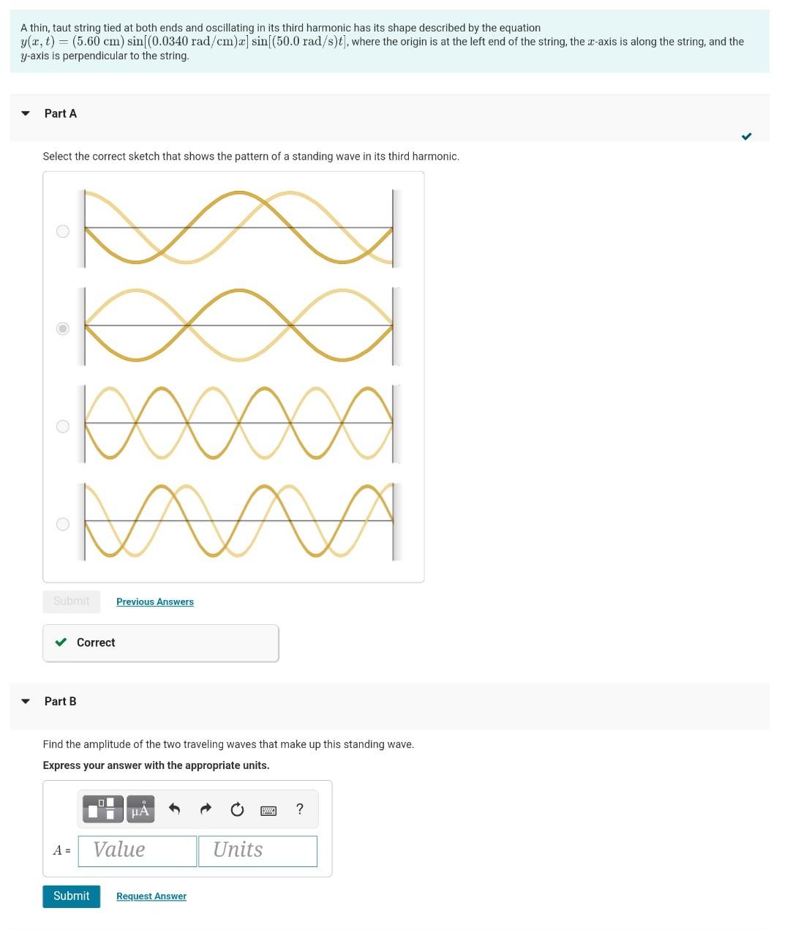Click Request Answer for Part B

151,896
